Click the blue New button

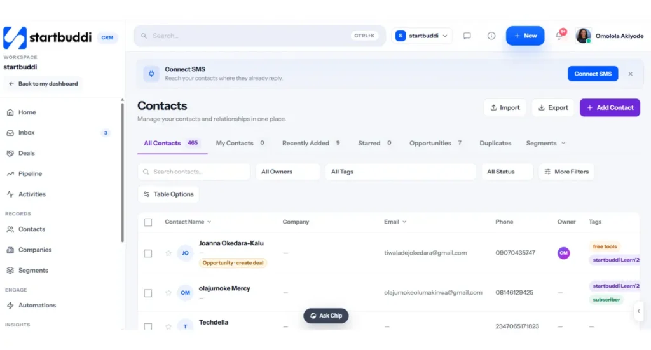(525, 36)
